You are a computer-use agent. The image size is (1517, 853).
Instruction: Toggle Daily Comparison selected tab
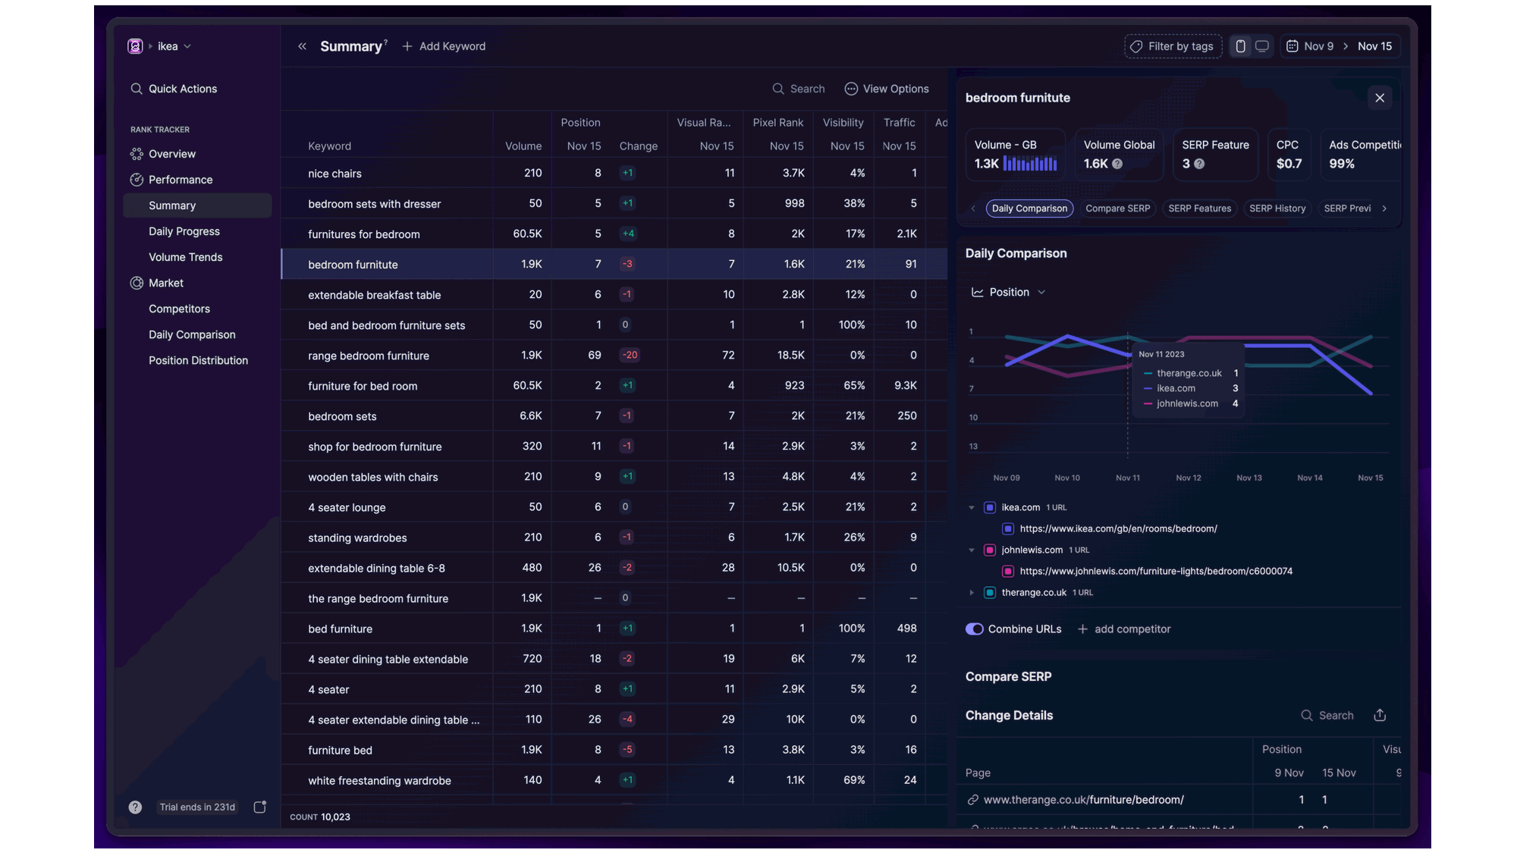1027,209
